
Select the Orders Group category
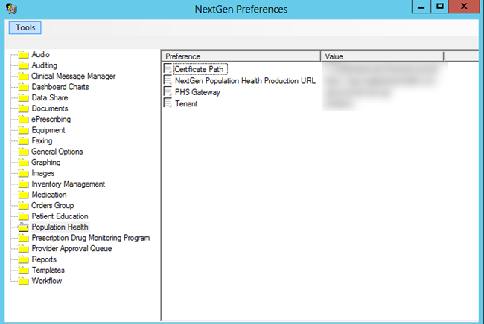[52, 205]
